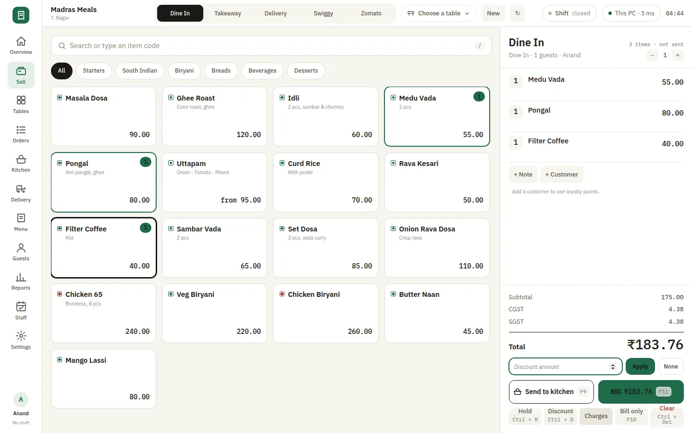The height and width of the screenshot is (433, 692).
Task: Send the order to kitchen
Action: [551, 392]
